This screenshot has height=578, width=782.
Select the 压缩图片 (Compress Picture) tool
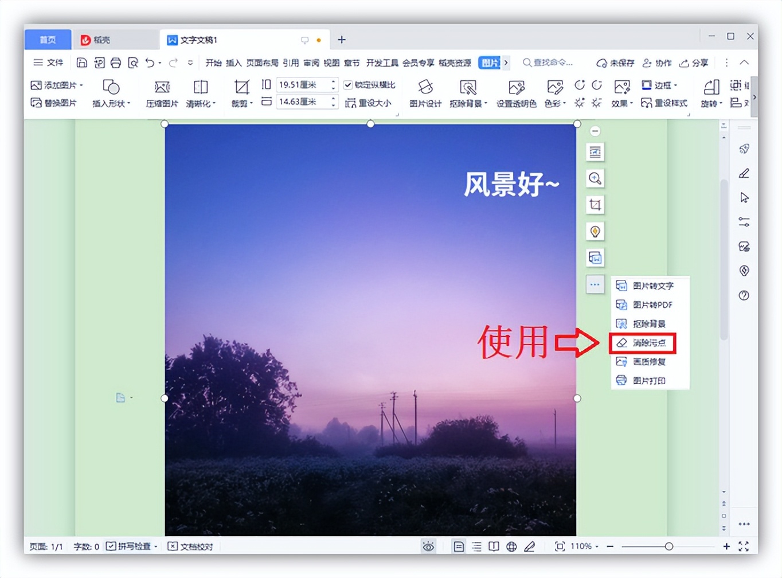[162, 93]
